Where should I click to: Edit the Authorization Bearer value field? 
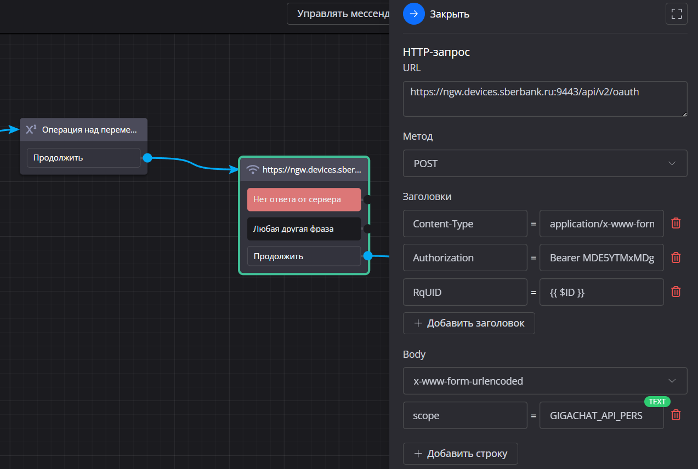point(601,258)
